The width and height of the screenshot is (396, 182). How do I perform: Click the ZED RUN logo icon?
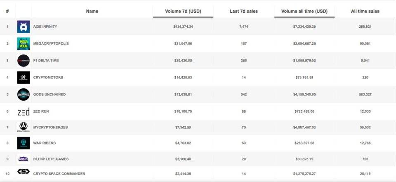tap(24, 111)
